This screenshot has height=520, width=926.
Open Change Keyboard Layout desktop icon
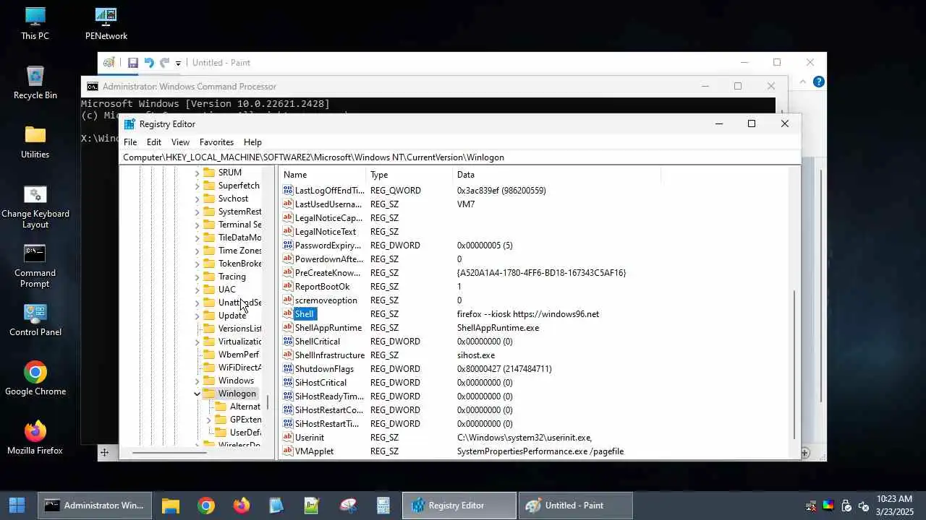pyautogui.click(x=35, y=207)
